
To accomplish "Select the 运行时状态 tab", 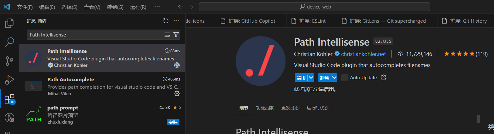I will 317,108.
